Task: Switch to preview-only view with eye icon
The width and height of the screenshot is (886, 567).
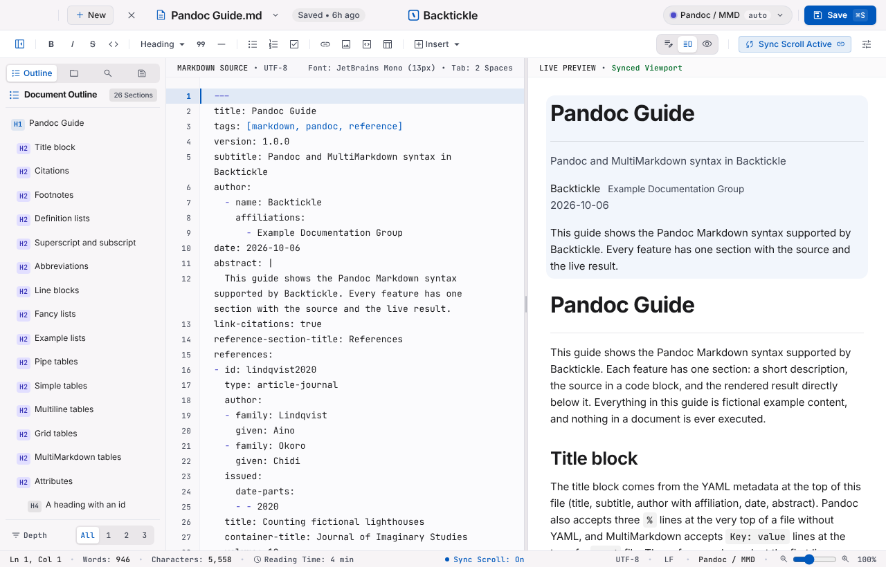Action: coord(707,44)
